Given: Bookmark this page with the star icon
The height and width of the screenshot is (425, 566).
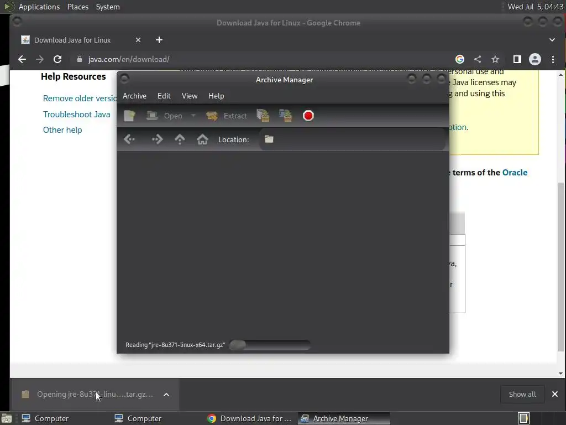Looking at the screenshot, I should click(x=495, y=59).
